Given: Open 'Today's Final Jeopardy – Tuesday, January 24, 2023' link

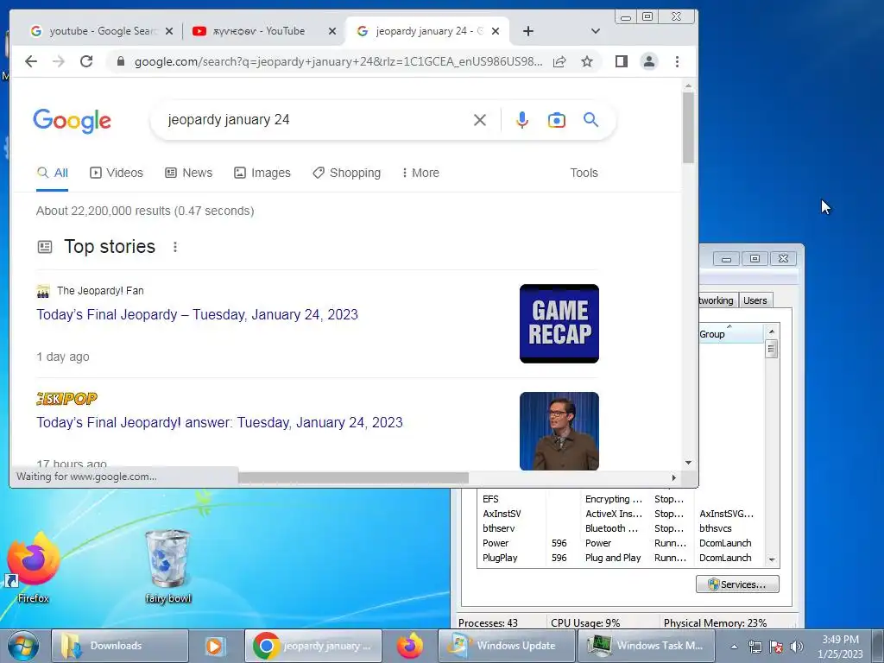Looking at the screenshot, I should (x=198, y=314).
